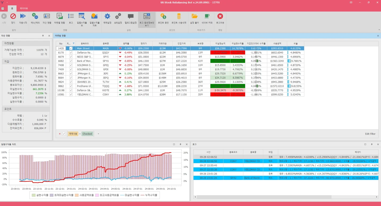Image resolution: width=381 pixels, height=206 pixels.
Task: Close the 마켓별 현황 tab panel
Action: 378,36
